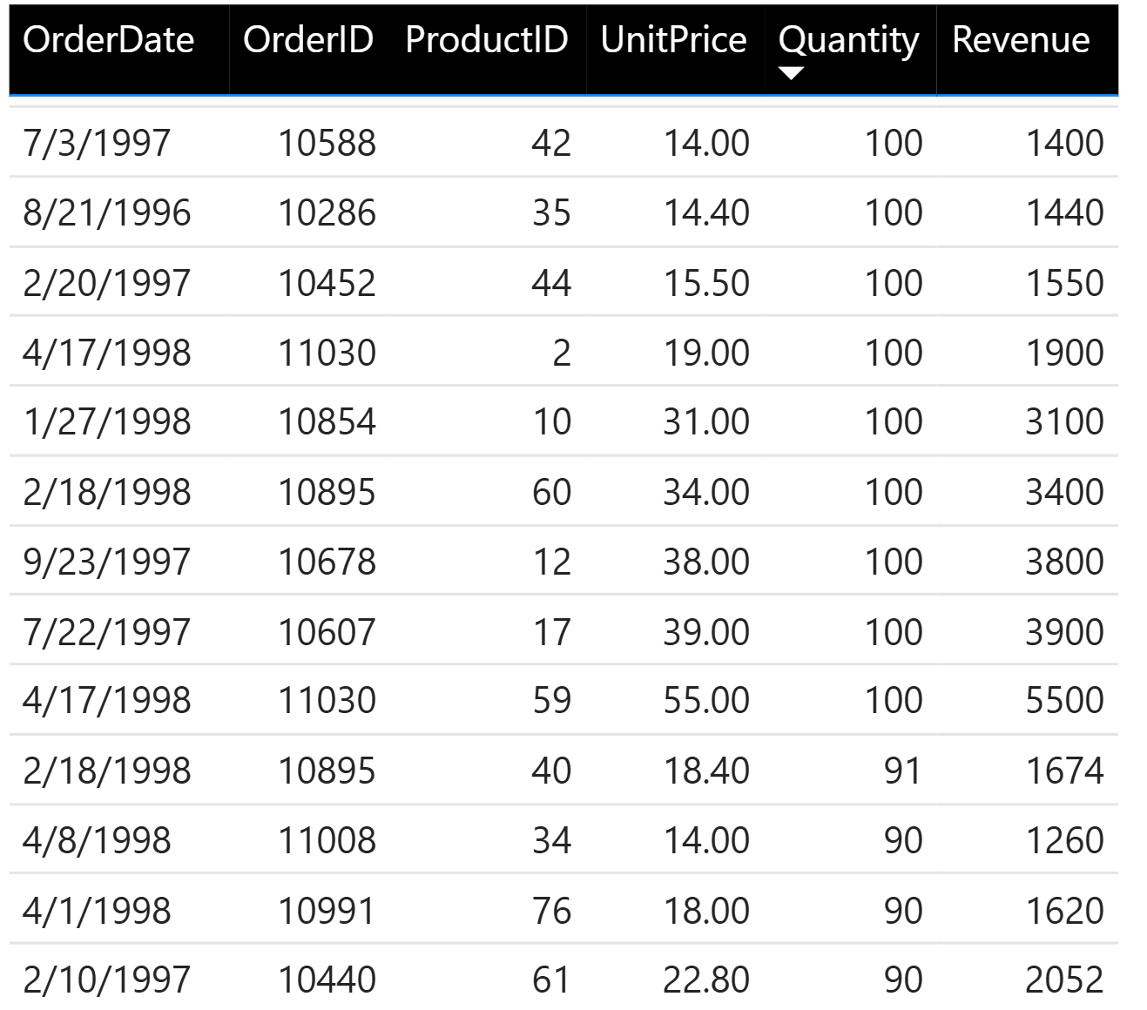Click the UnitPrice 31.00 value
Viewport: 1147px width, 1010px height.
coord(706,421)
